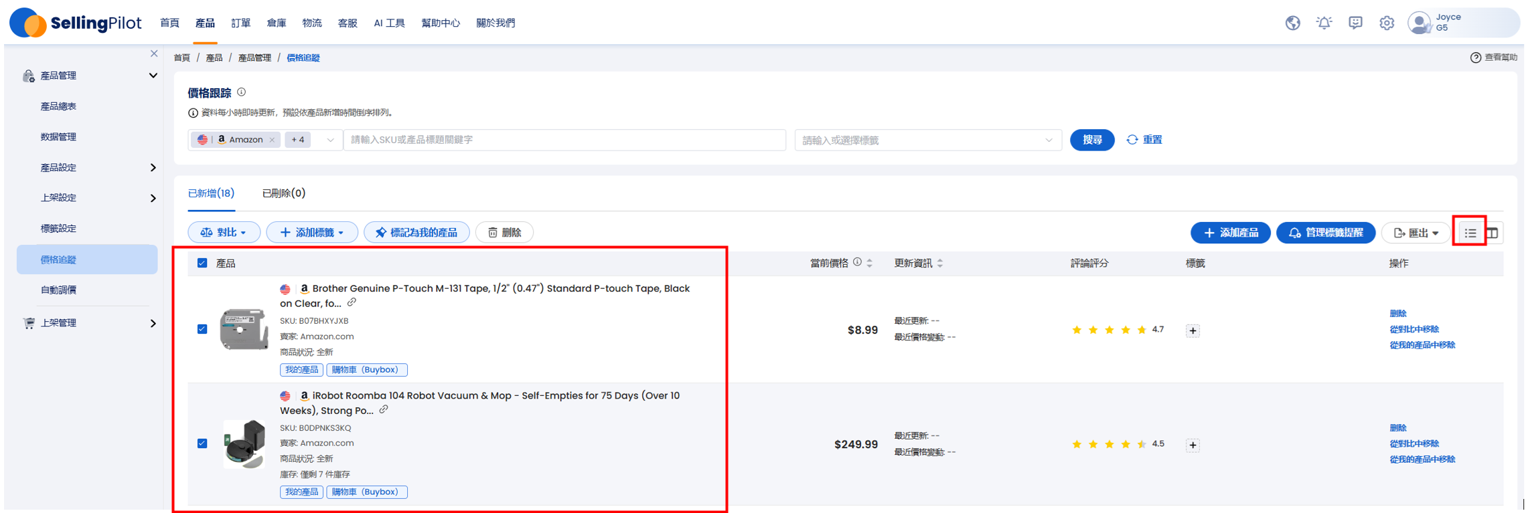Screen dimensions: 1530x513
Task: Switch to the 已新增(18) tab
Action: click(x=211, y=193)
